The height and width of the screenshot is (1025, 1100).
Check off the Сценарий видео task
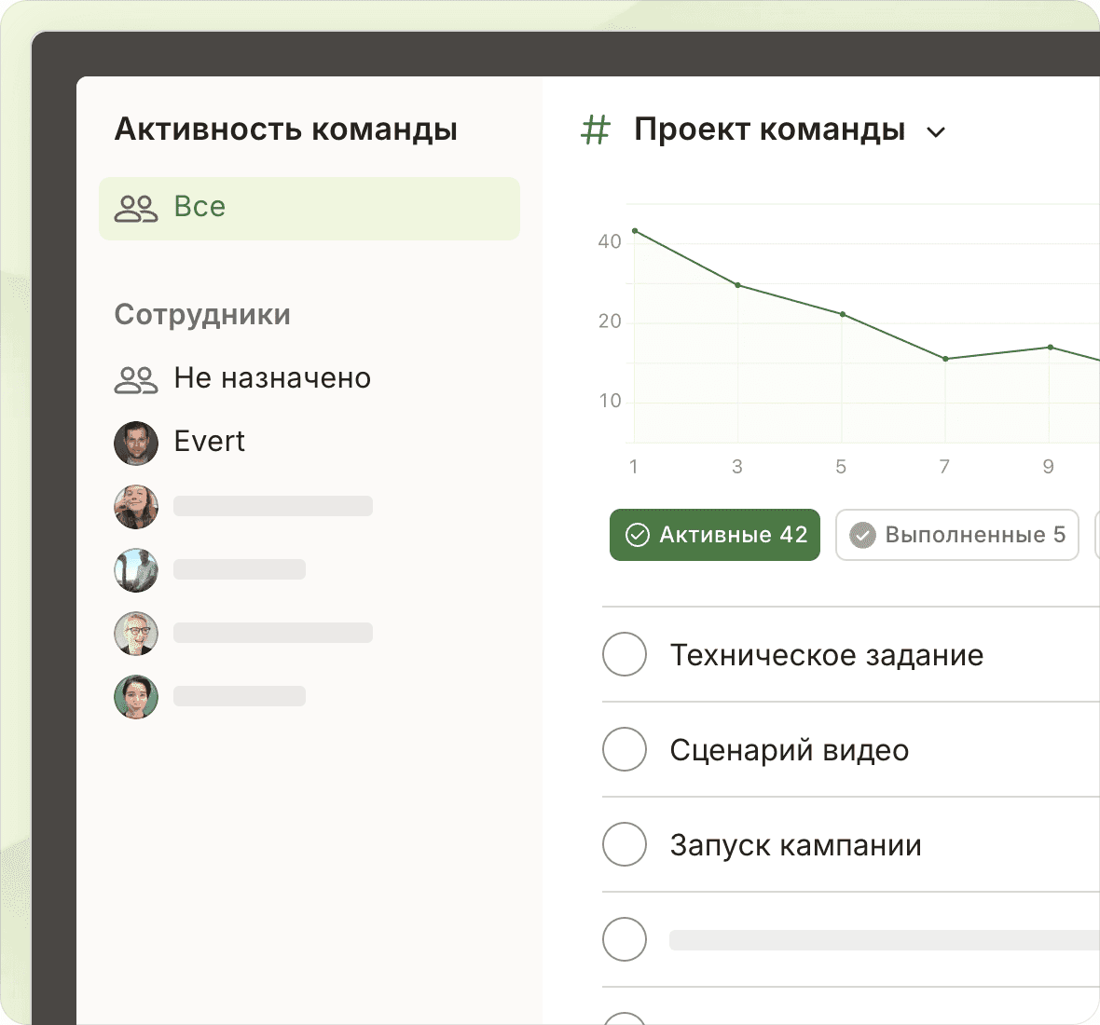pyautogui.click(x=625, y=749)
